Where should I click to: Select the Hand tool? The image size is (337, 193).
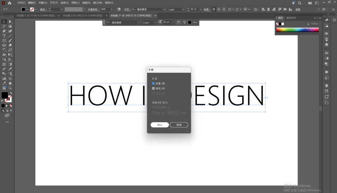[10, 83]
